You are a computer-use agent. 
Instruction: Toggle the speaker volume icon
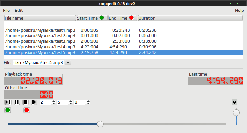point(234,102)
